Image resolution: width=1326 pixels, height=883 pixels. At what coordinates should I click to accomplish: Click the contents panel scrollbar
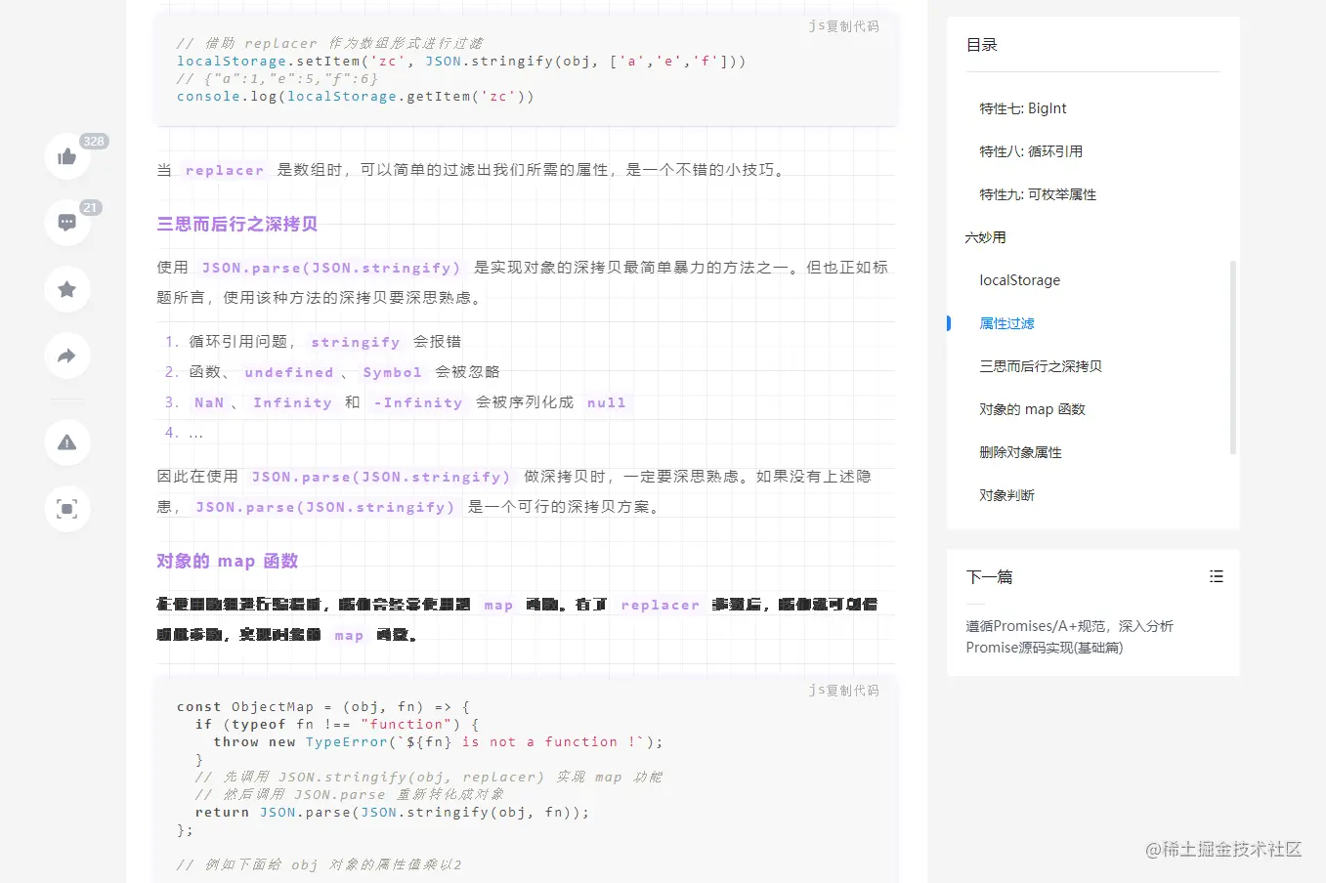coord(1232,357)
